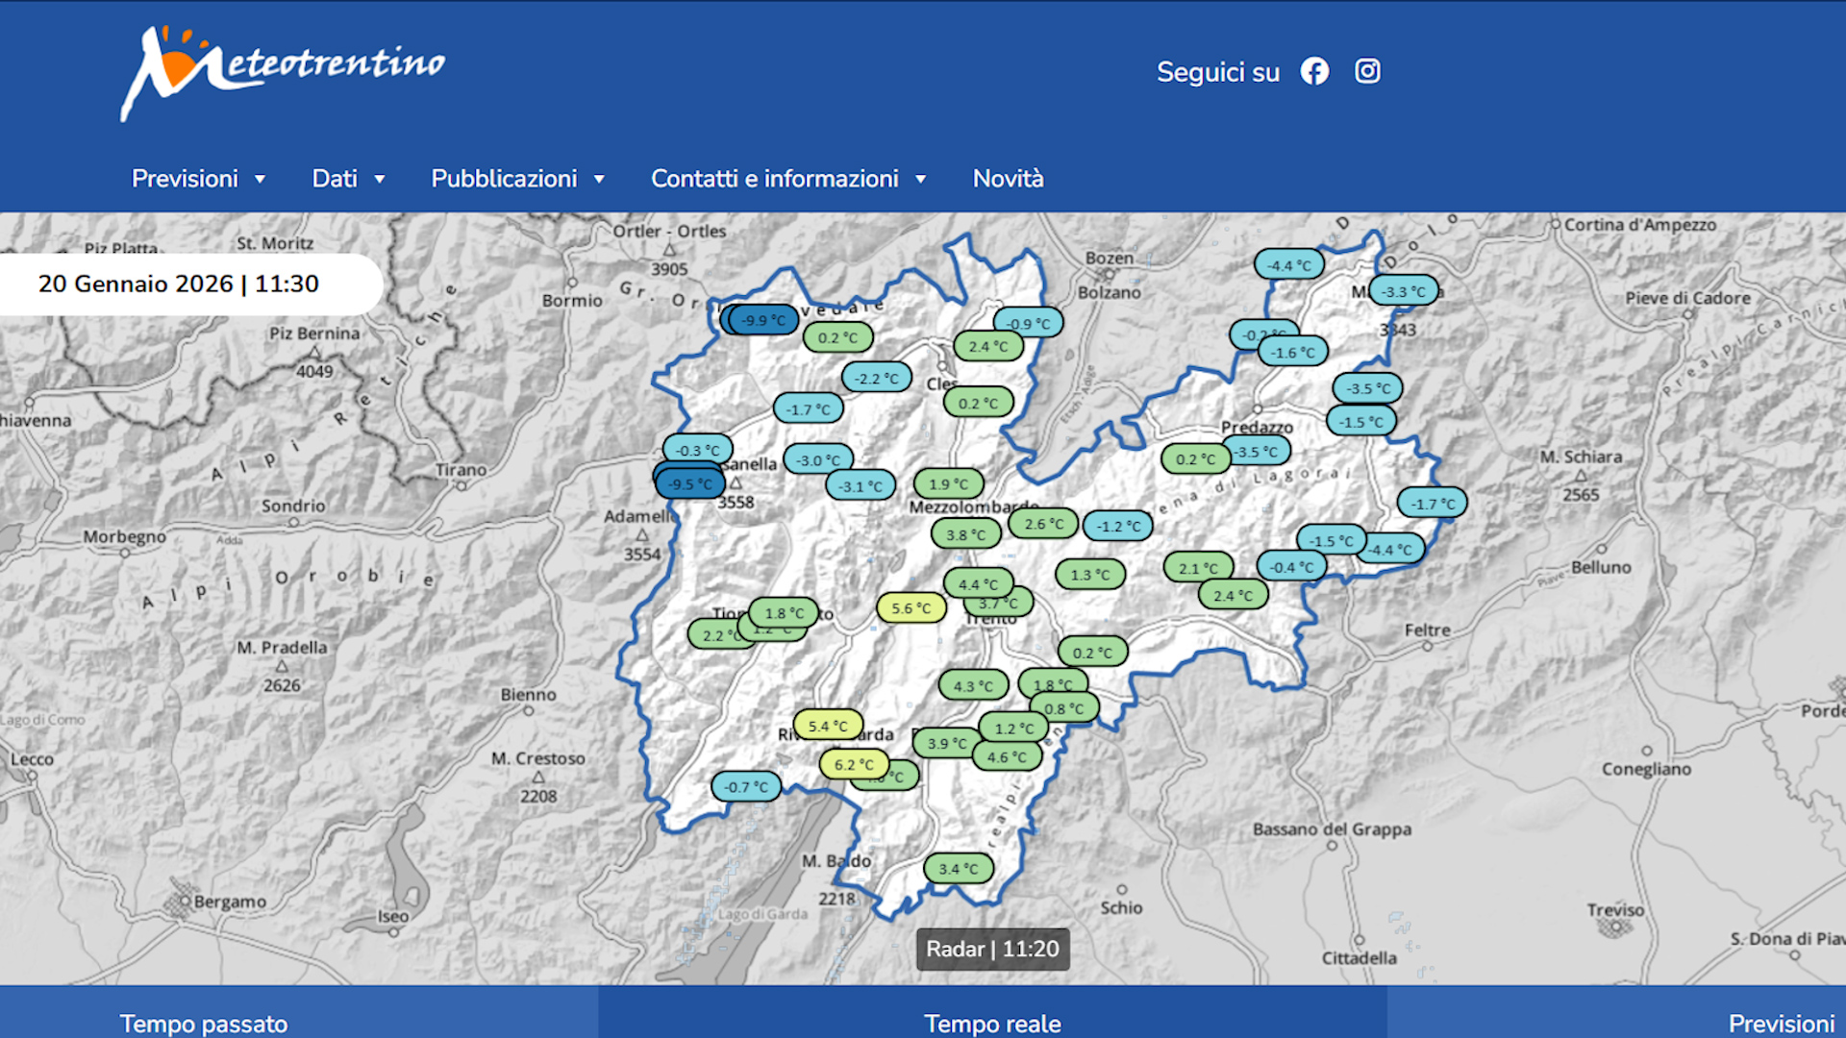Open the Facebook icon link
This screenshot has width=1846, height=1038.
pyautogui.click(x=1314, y=71)
